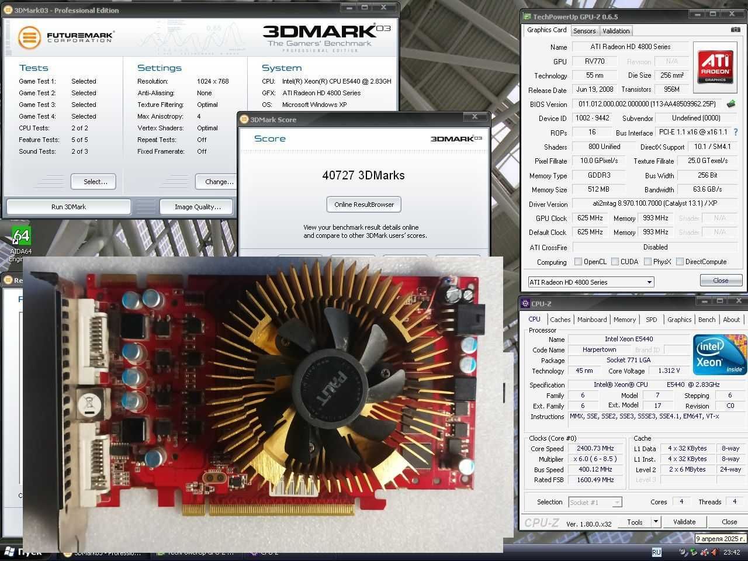This screenshot has height=561, width=748.
Task: Click the graphics card photo
Action: (x=263, y=403)
